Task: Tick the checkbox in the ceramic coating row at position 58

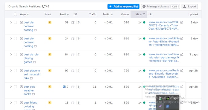Action: pyautogui.click(x=15, y=22)
